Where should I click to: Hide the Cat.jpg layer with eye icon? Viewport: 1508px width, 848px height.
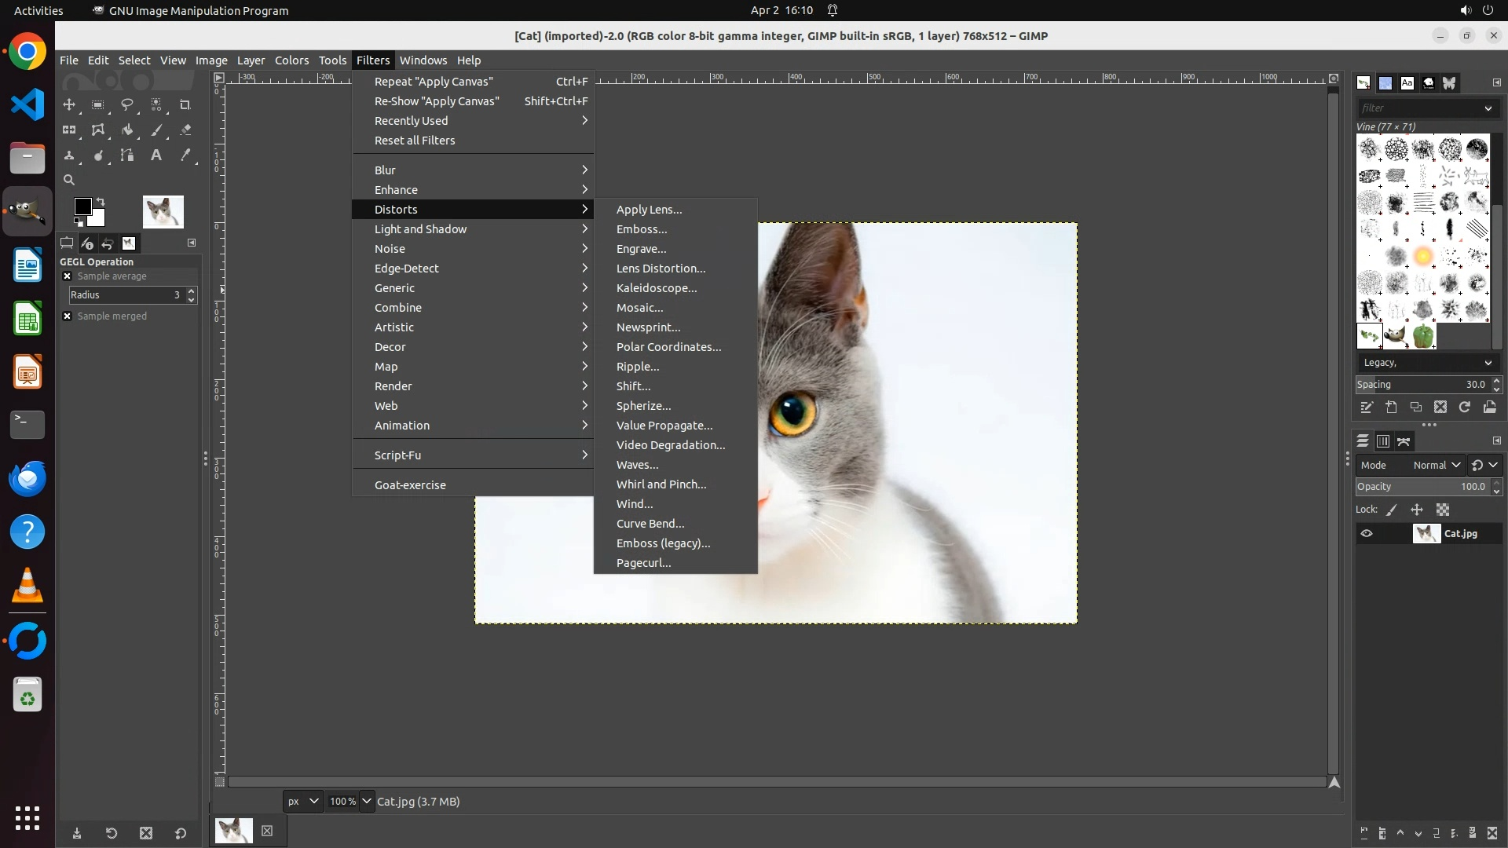pyautogui.click(x=1367, y=533)
